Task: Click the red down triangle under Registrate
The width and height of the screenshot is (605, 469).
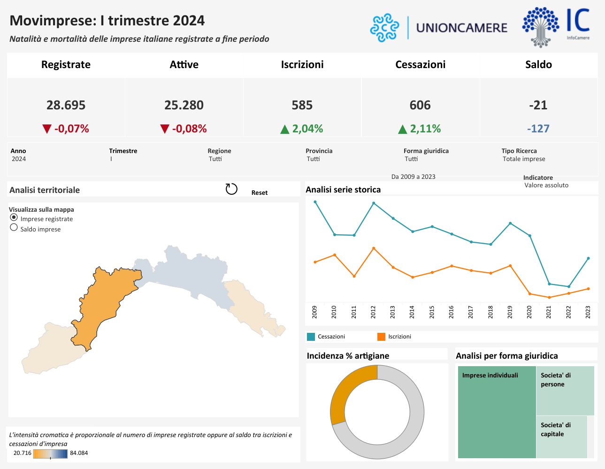Action: pos(46,129)
